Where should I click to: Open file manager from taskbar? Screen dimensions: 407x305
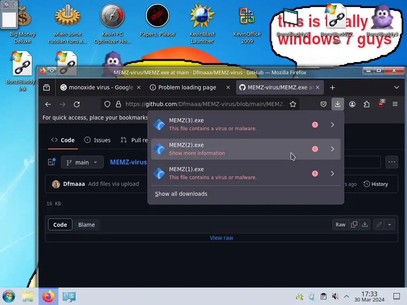pyautogui.click(x=28, y=296)
